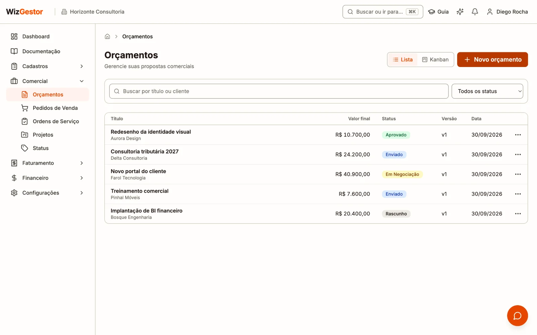537x335 pixels.
Task: Open the chat bubble floating button
Action: click(x=517, y=316)
